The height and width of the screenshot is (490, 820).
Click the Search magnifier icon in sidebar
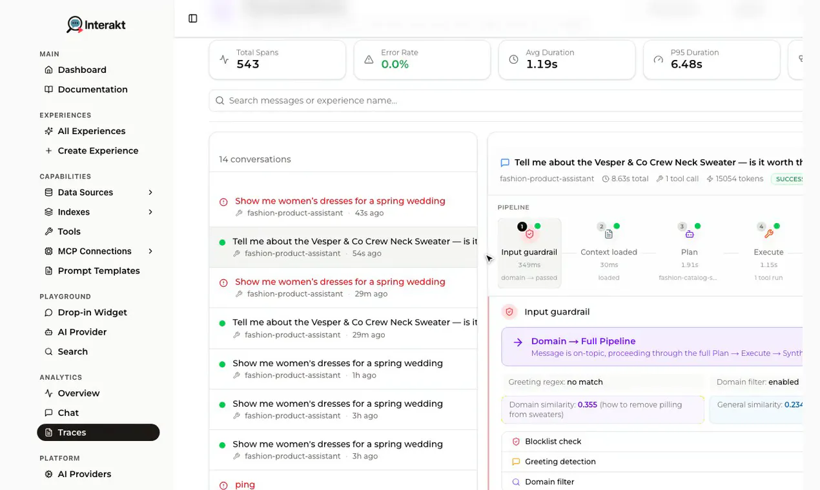point(48,352)
